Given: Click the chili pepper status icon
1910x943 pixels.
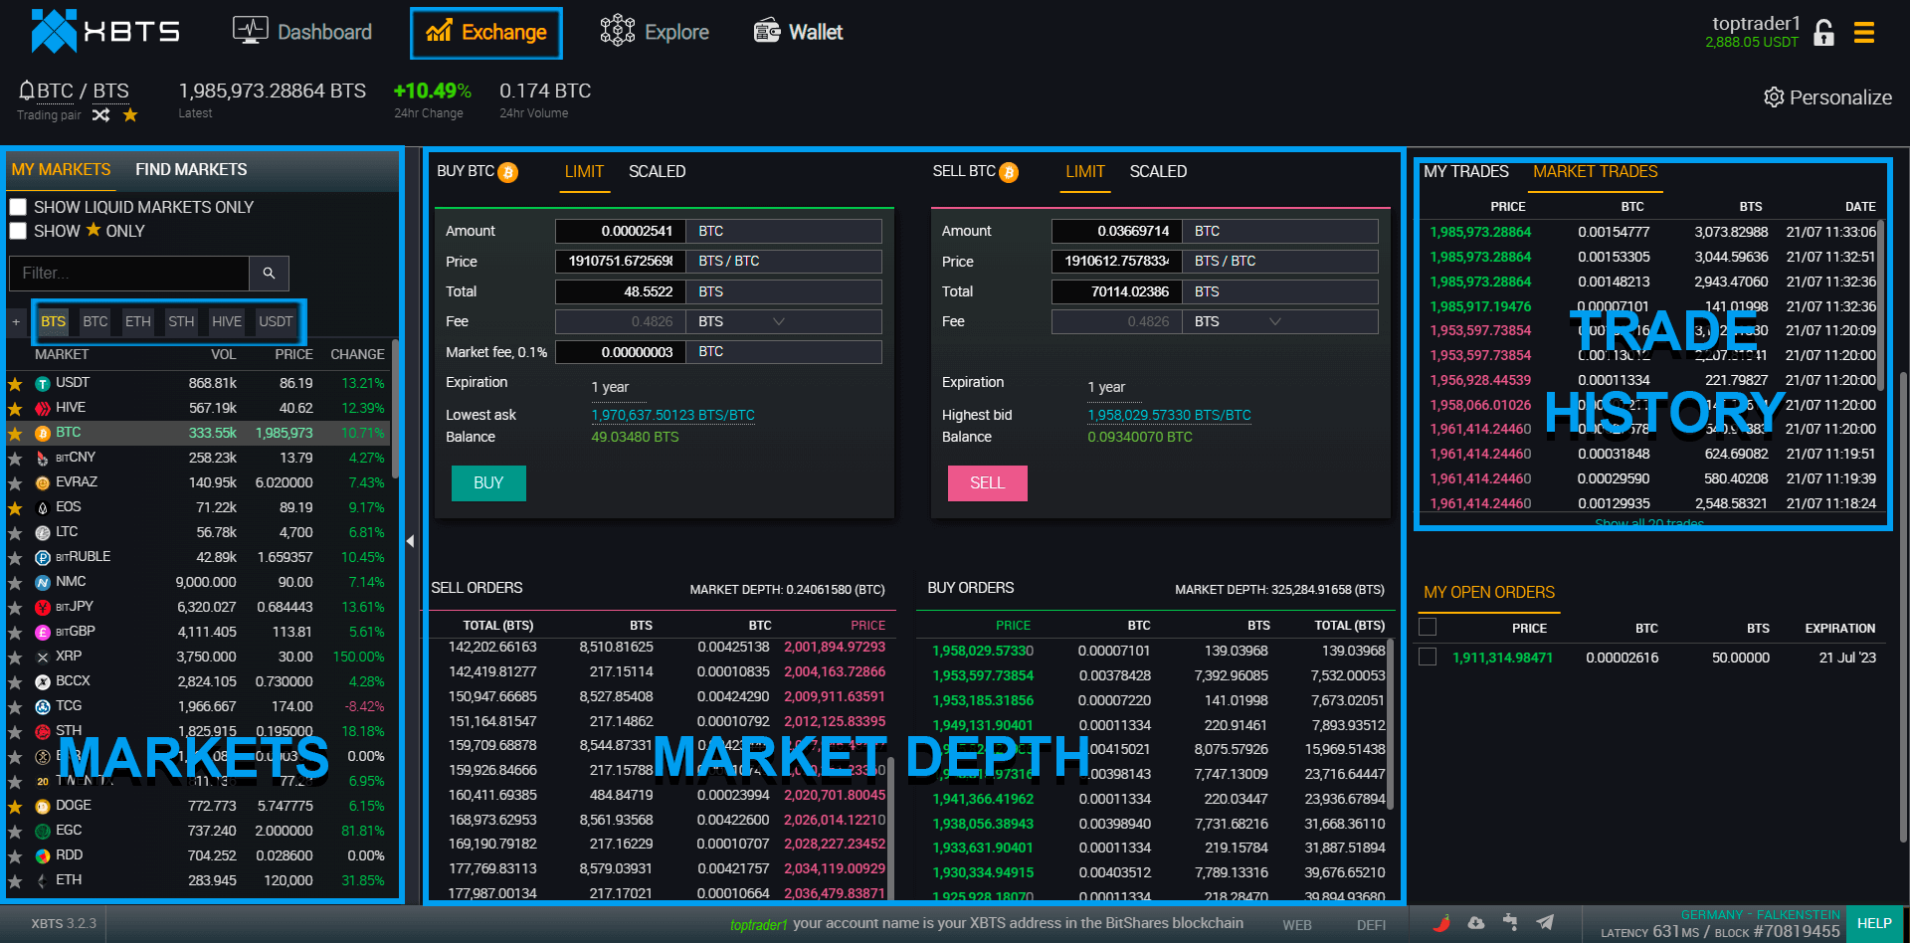Looking at the screenshot, I should pos(1442,922).
